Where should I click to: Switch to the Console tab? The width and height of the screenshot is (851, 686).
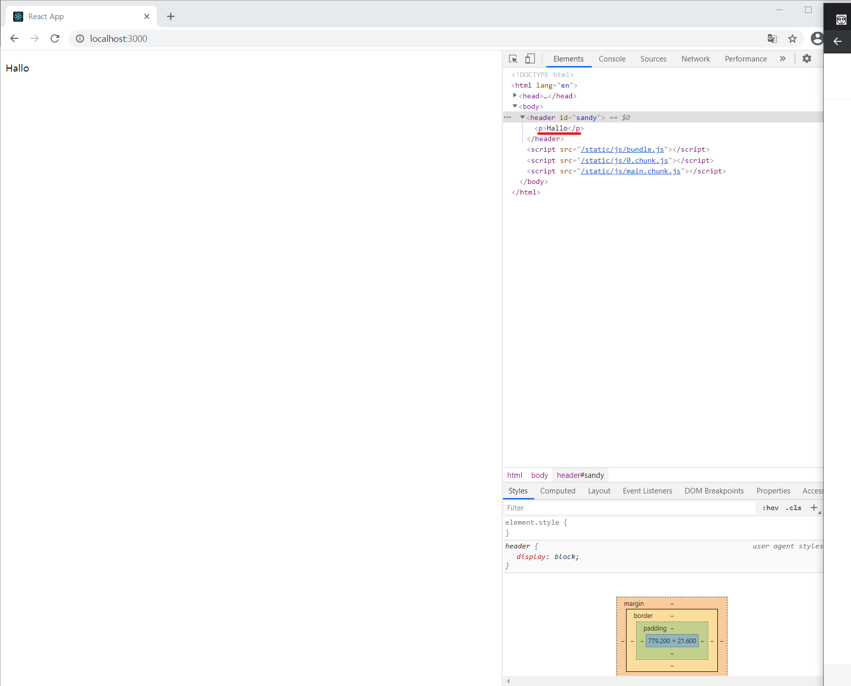pyautogui.click(x=612, y=59)
